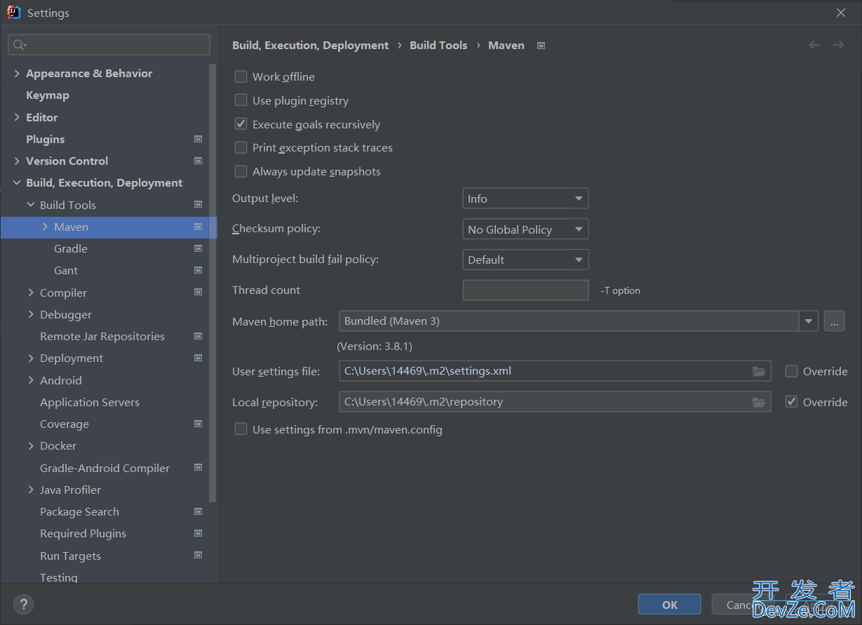This screenshot has width=862, height=625.
Task: Click the project-level icon beside Deployment
Action: (x=198, y=358)
